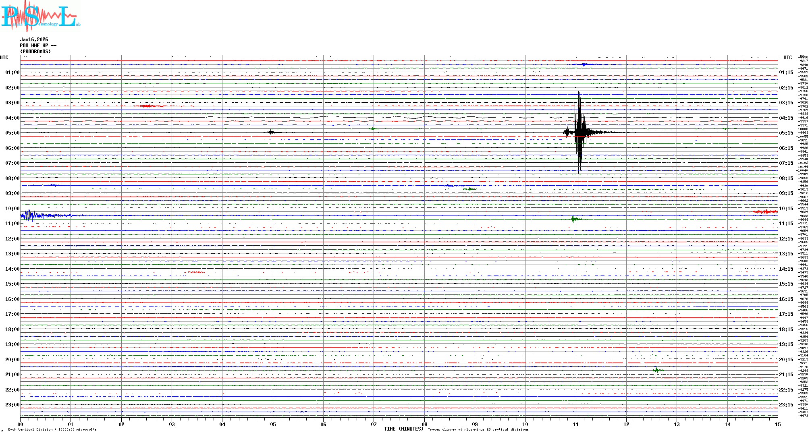Select the 23:00 hour label on left axis
This screenshot has width=810, height=435.
pos(12,405)
